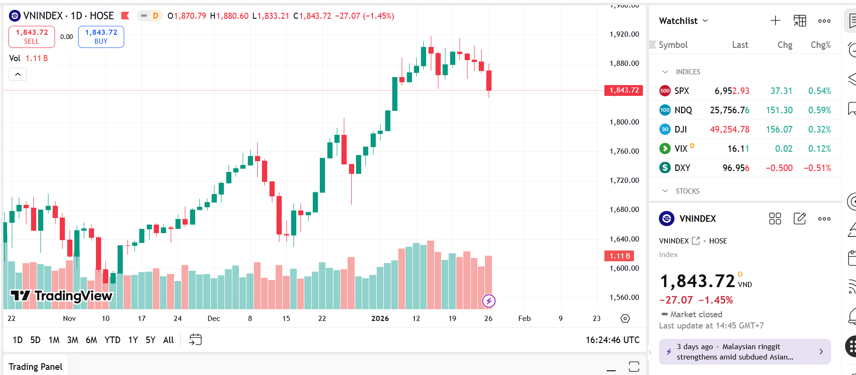Screen dimensions: 856x375
Task: Select the SPX row in watchlist
Action: [745, 91]
